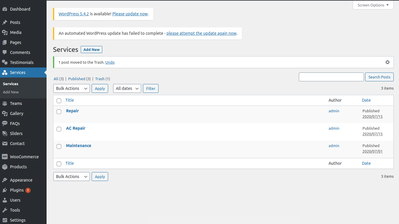Open the Appearance paintbrush icon
The image size is (399, 224).
pos(5,180)
